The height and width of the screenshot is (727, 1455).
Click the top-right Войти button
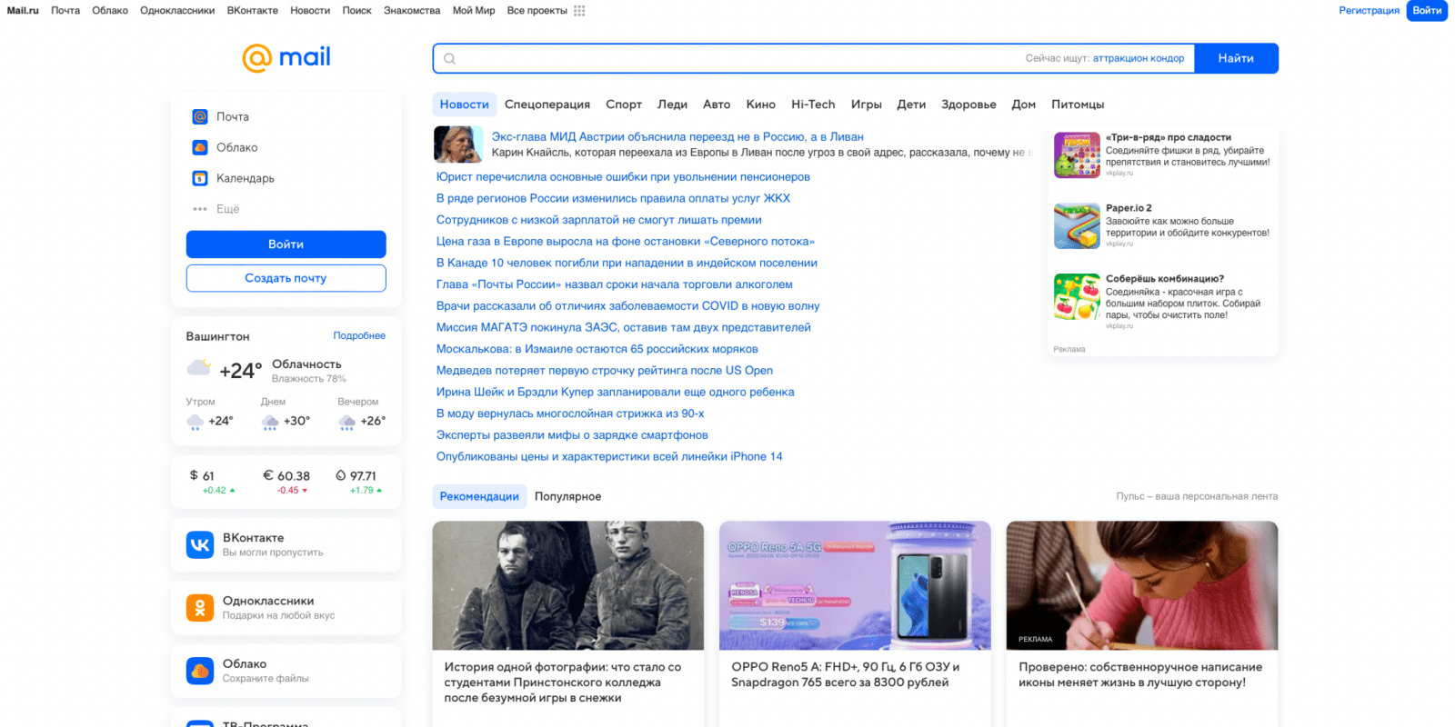(1427, 11)
